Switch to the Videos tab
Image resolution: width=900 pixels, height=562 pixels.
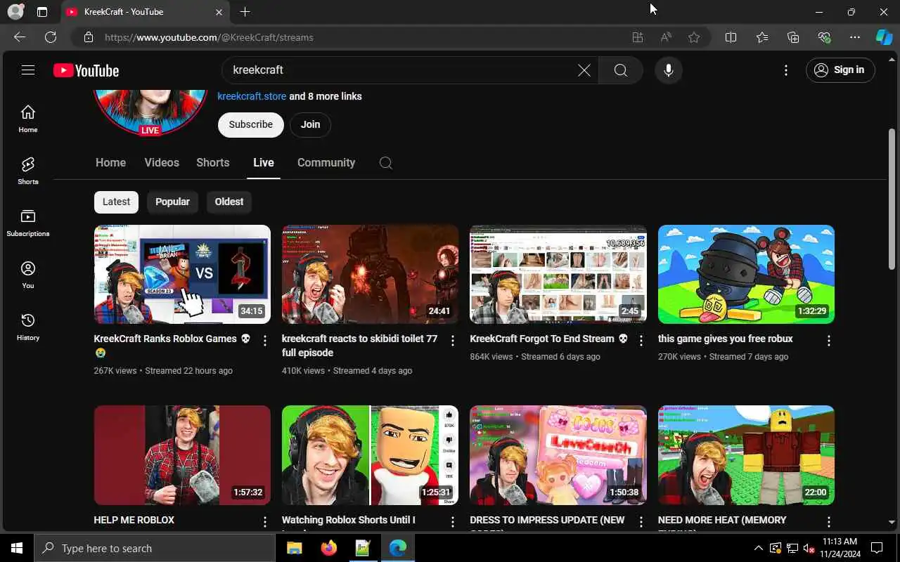(162, 163)
